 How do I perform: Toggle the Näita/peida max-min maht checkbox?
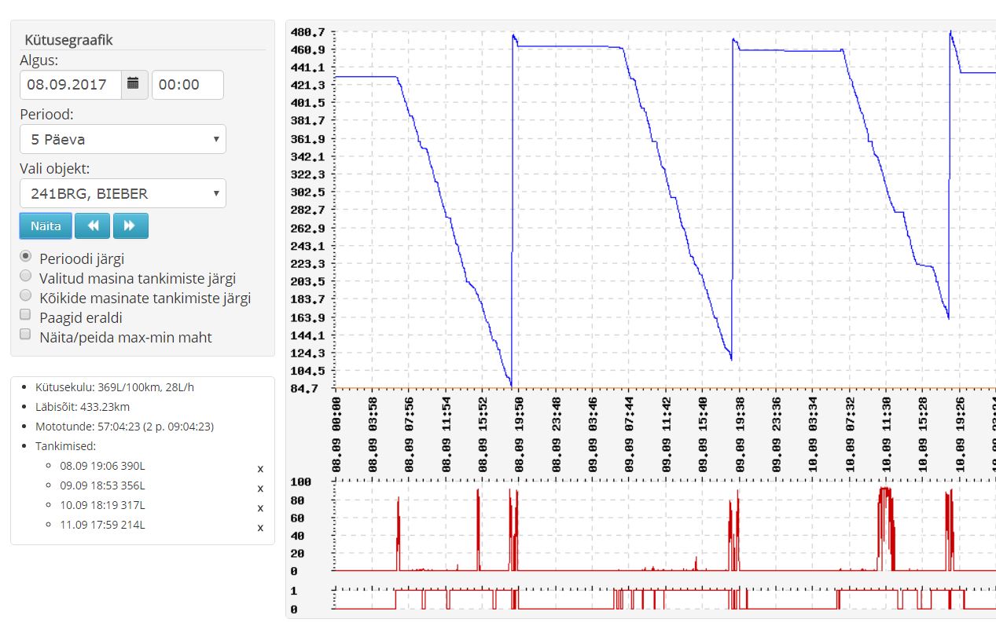click(26, 335)
